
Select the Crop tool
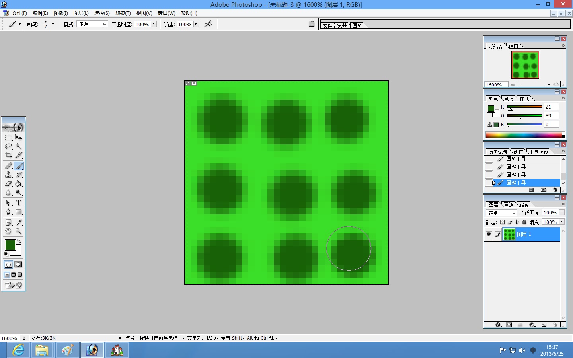[8, 155]
